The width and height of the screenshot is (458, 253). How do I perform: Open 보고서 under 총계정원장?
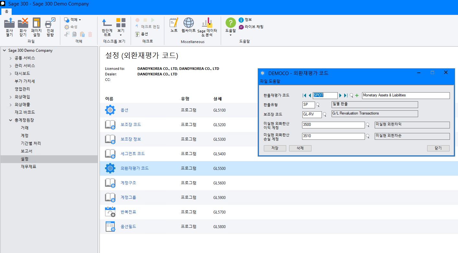[27, 151]
